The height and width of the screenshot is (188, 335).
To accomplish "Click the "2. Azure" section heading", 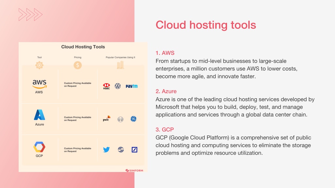I will pyautogui.click(x=166, y=91).
